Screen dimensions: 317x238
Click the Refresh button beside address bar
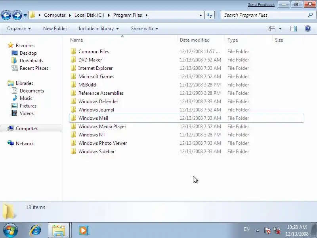pyautogui.click(x=210, y=15)
